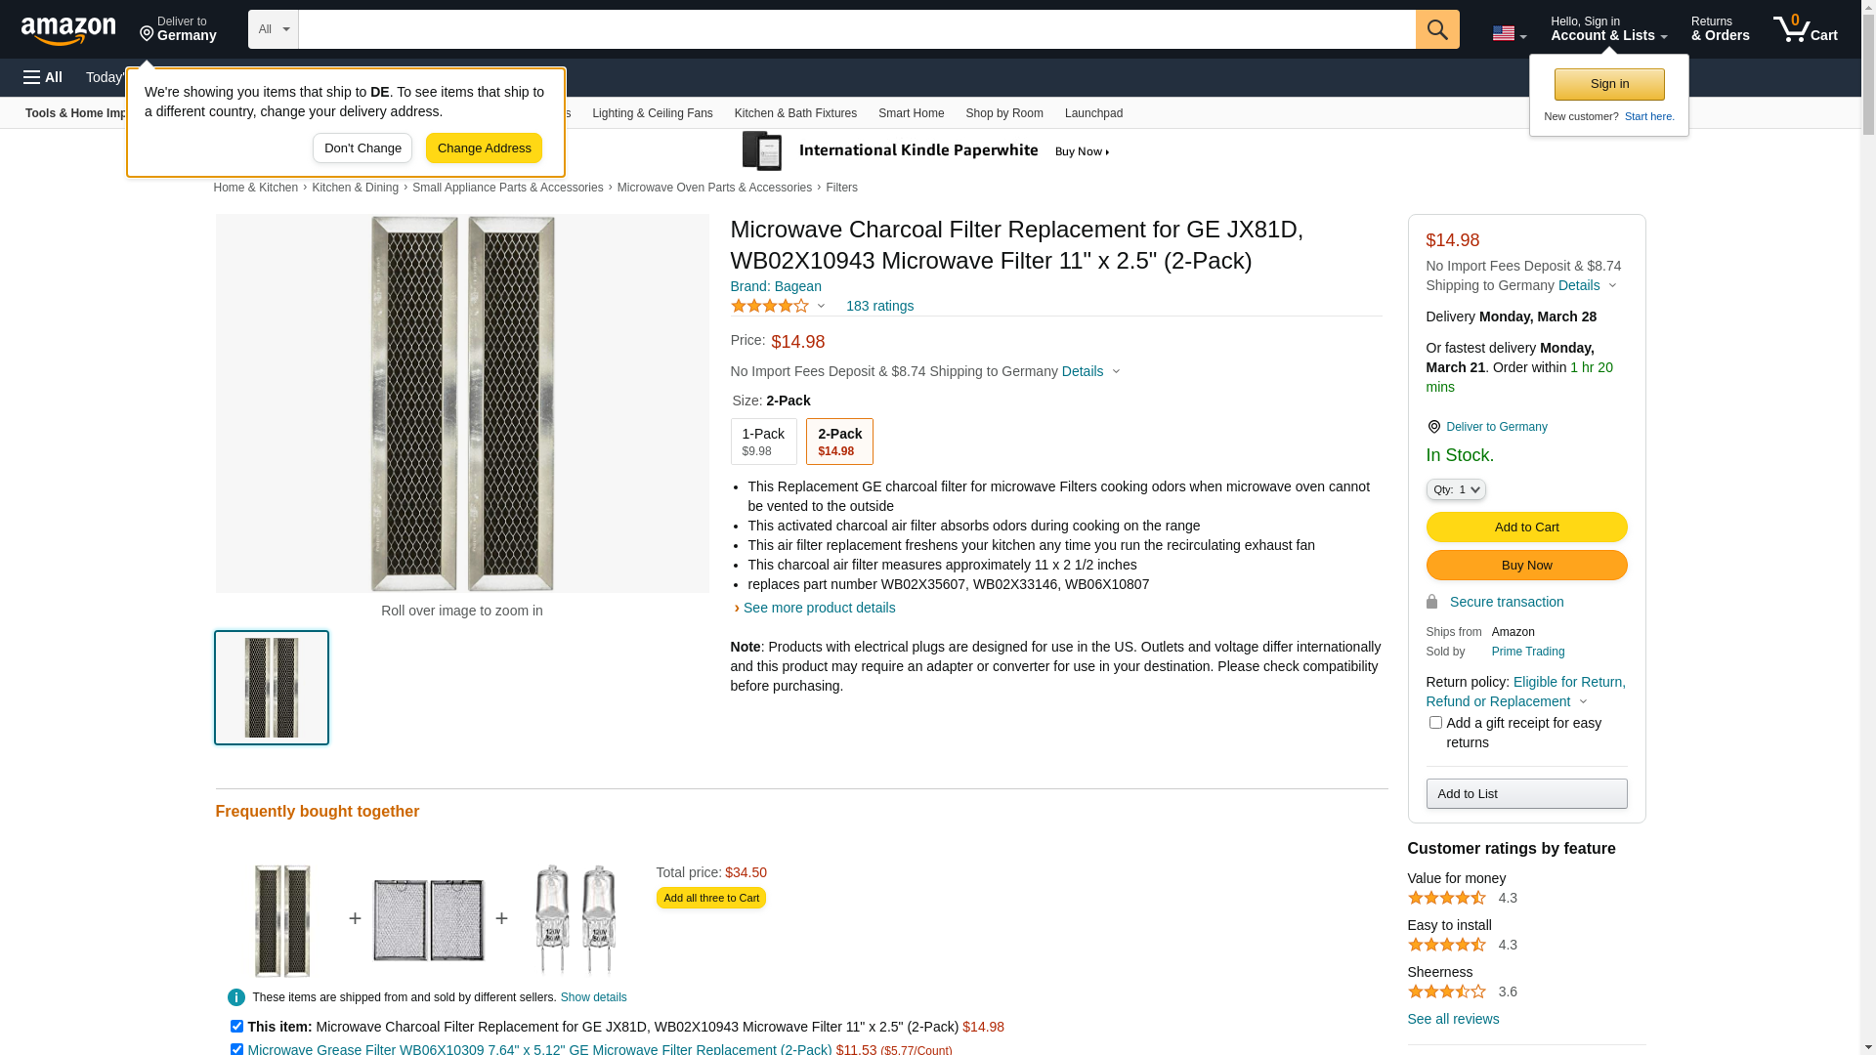Click the Change Address button
The height and width of the screenshot is (1055, 1876).
tap(484, 148)
